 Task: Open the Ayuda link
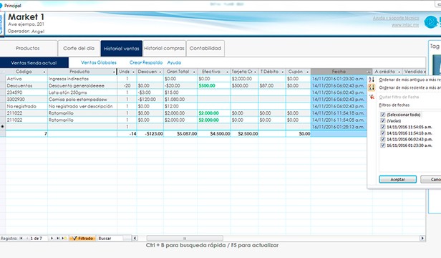point(174,62)
